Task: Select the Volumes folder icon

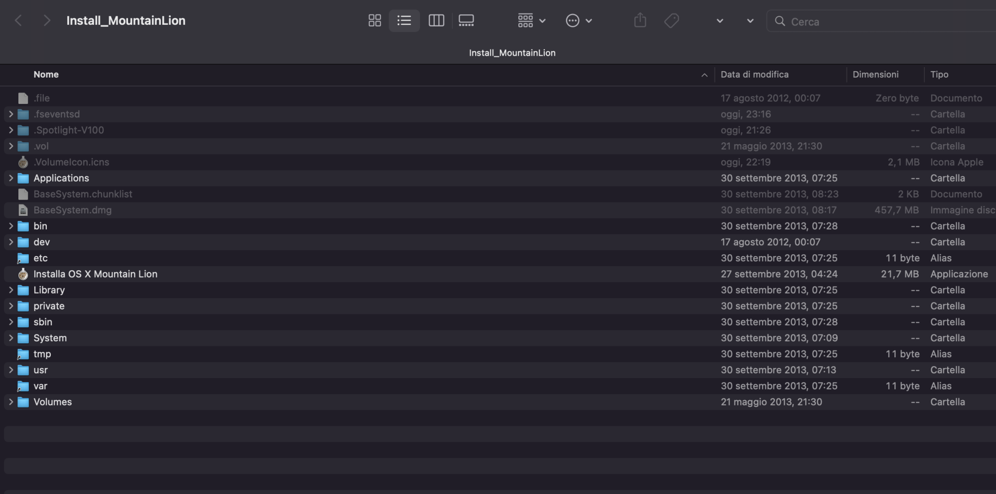Action: tap(23, 402)
